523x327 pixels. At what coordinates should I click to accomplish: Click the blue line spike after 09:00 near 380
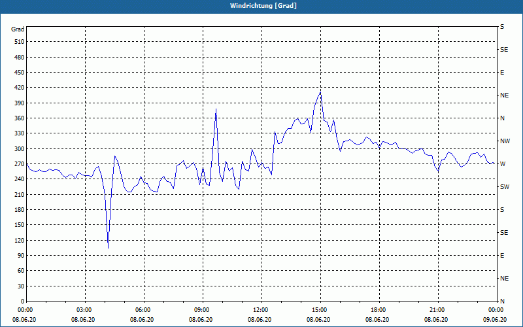[216, 109]
